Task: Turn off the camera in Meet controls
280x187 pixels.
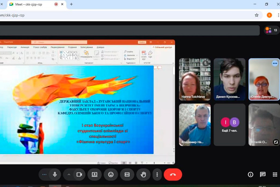Action: pos(79,175)
